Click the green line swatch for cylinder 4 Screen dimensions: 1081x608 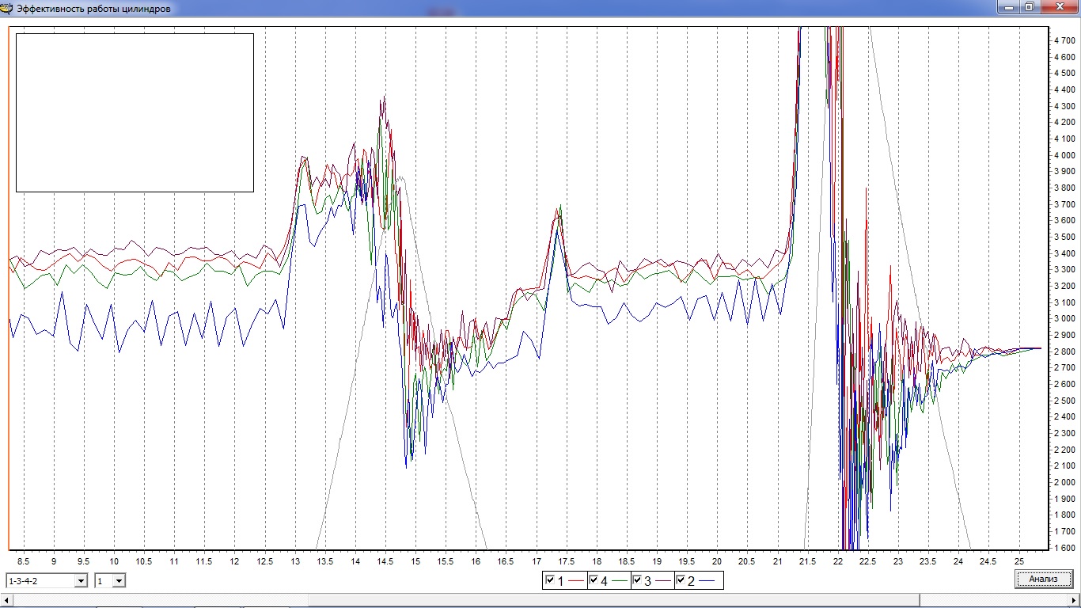[620, 582]
